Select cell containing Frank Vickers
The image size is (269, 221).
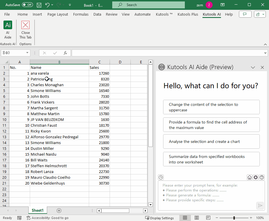pyautogui.click(x=59, y=102)
